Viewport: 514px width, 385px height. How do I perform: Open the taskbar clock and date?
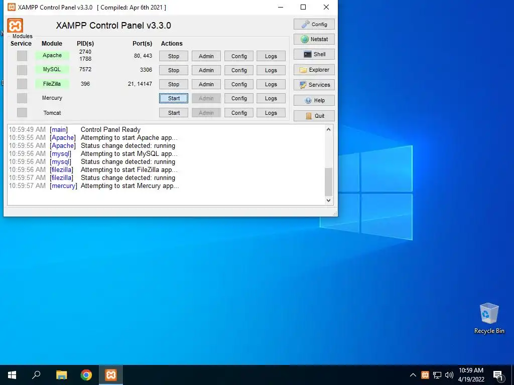pyautogui.click(x=471, y=375)
